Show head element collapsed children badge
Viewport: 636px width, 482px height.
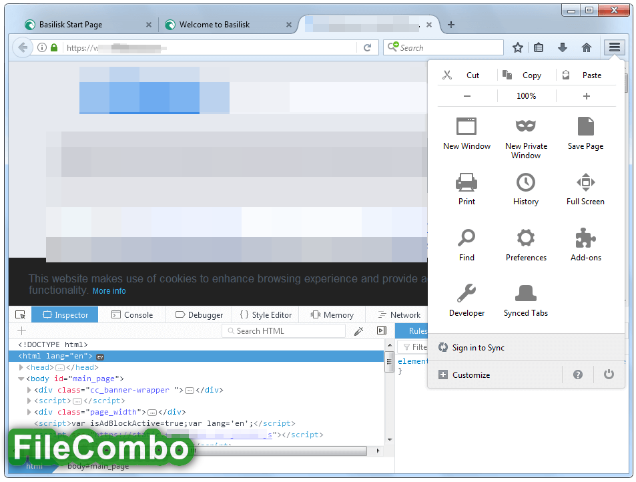60,368
